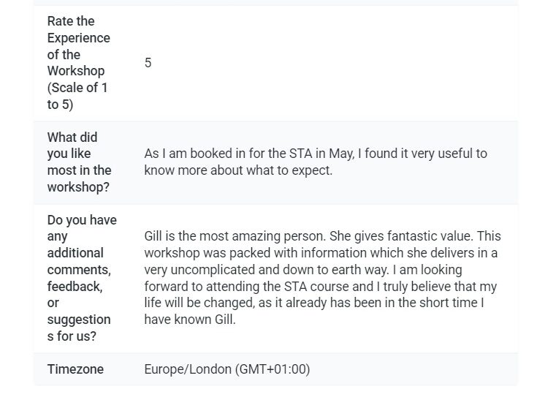The image size is (537, 400).
Task: Click the word 'workshop?' in second question
Action: (x=78, y=187)
